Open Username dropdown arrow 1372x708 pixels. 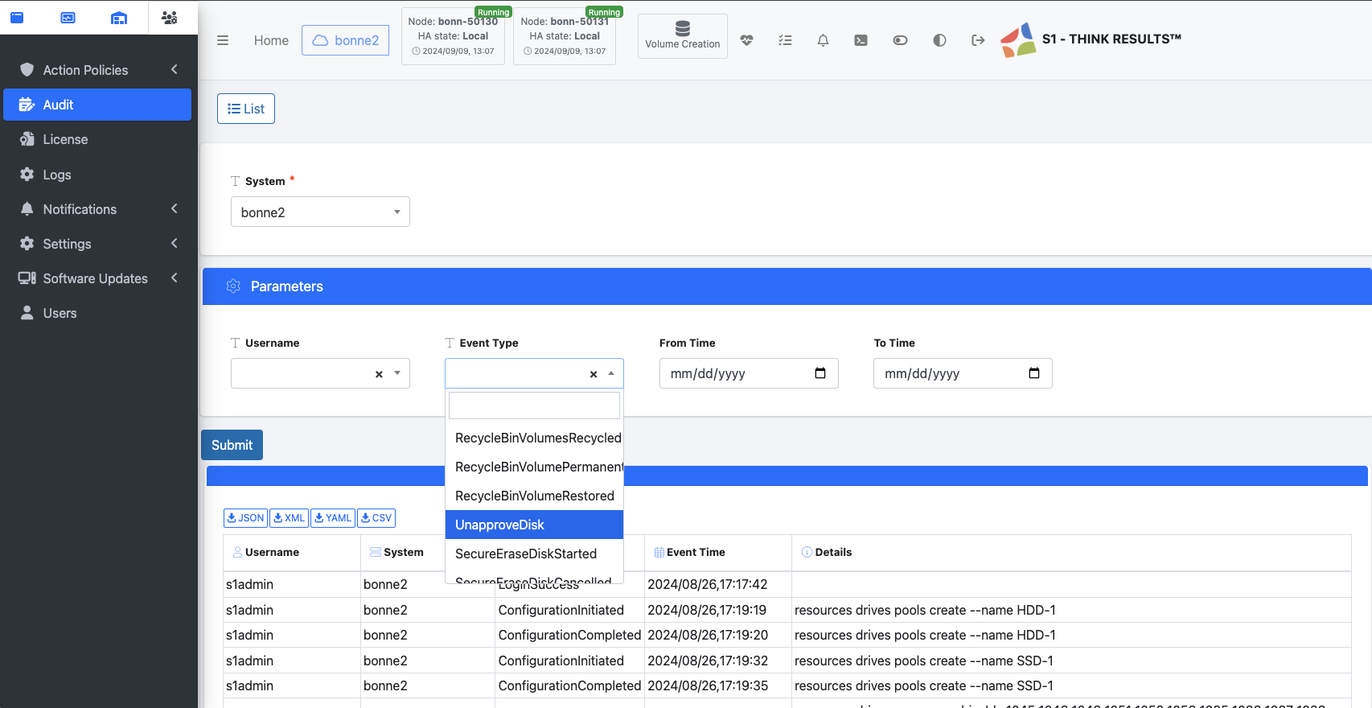pos(397,373)
